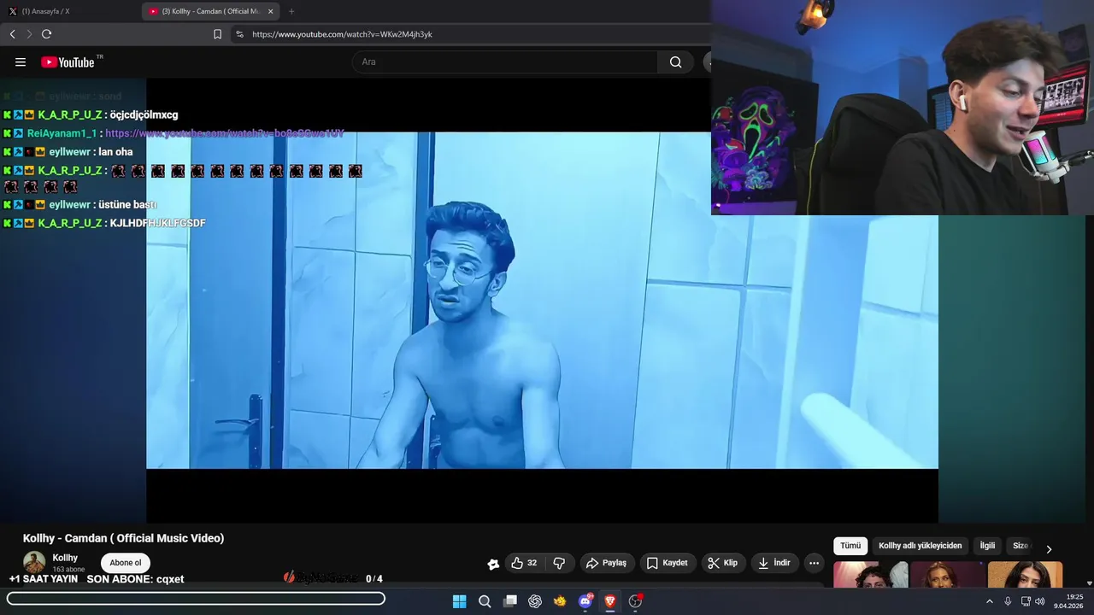Open first recommended video thumbnail

pyautogui.click(x=870, y=574)
